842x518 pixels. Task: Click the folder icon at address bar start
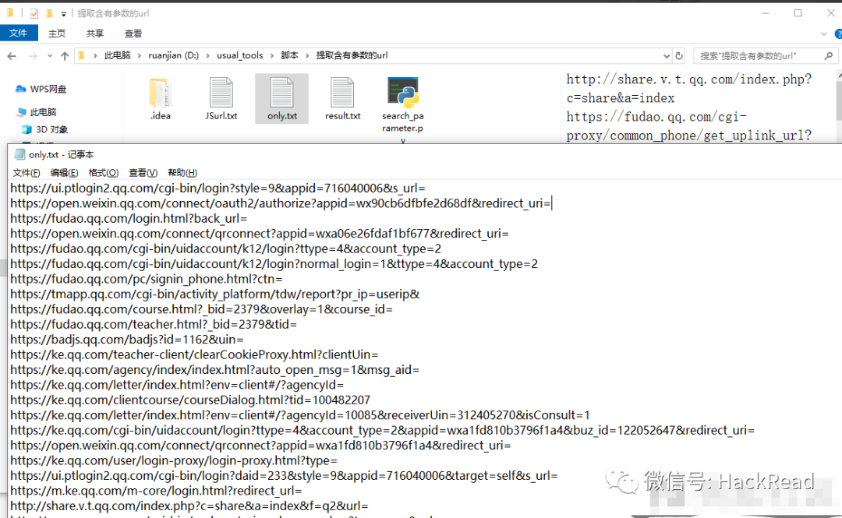pyautogui.click(x=82, y=55)
